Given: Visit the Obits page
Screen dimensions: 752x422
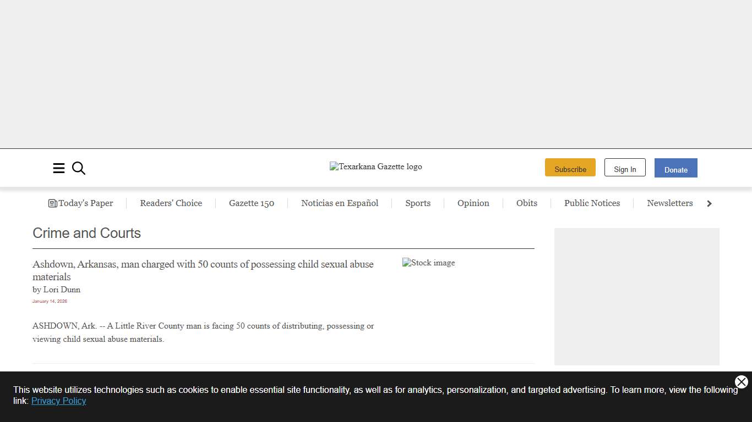Looking at the screenshot, I should coord(526,203).
